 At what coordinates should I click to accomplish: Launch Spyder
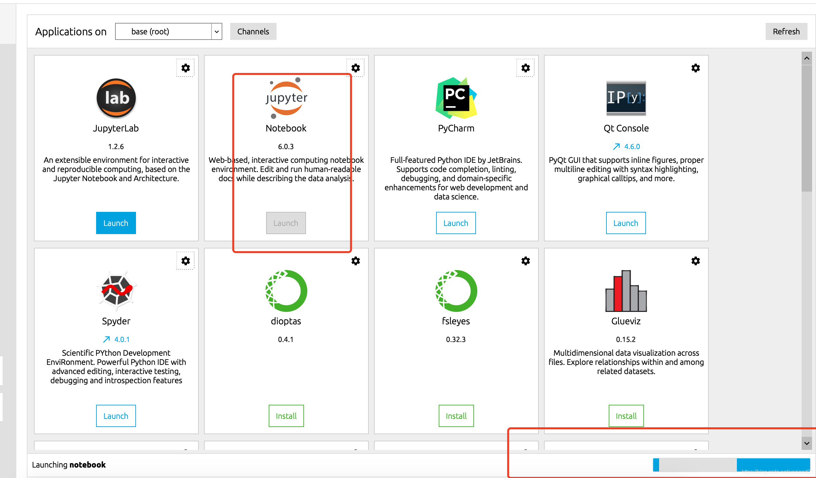(x=116, y=416)
